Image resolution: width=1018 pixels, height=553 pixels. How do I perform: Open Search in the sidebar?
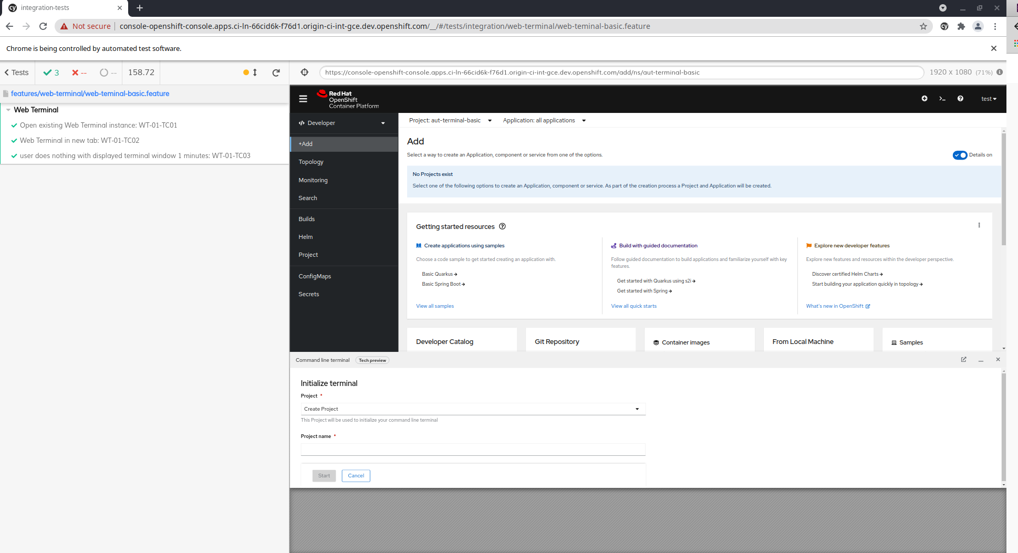pyautogui.click(x=344, y=198)
